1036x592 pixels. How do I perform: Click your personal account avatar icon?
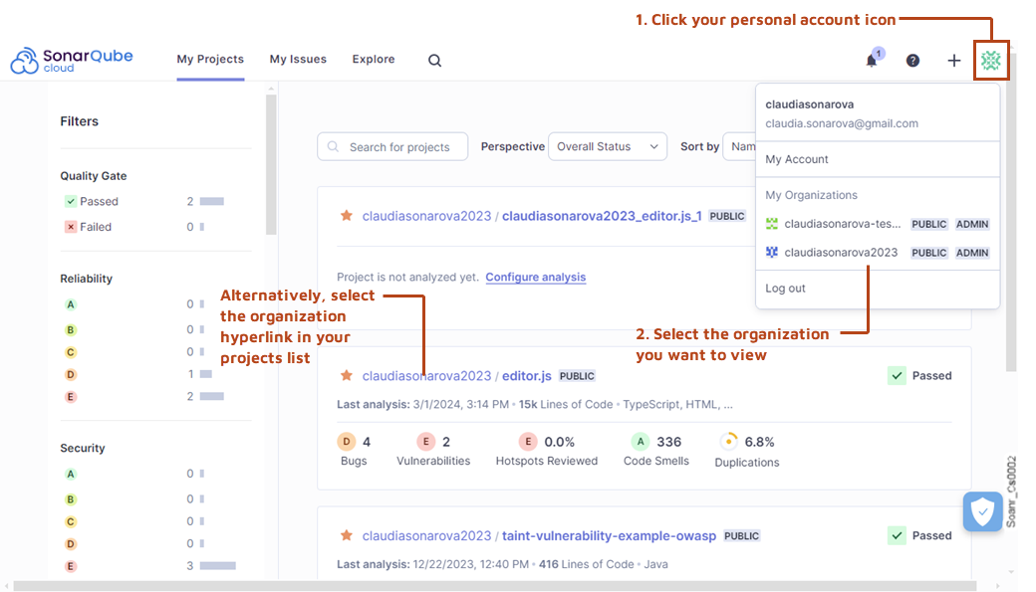point(991,61)
